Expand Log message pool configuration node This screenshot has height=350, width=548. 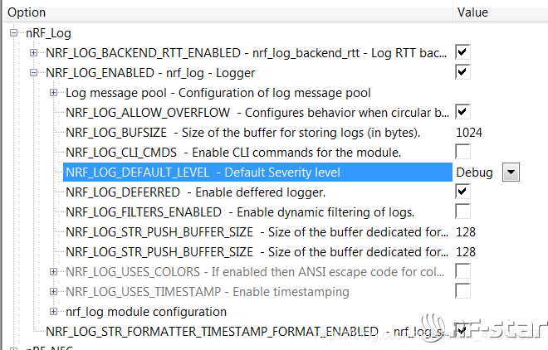(54, 92)
